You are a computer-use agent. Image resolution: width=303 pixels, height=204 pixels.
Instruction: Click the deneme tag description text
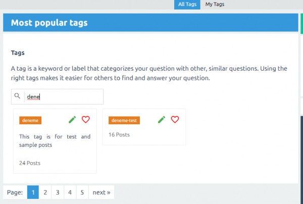pos(55,141)
